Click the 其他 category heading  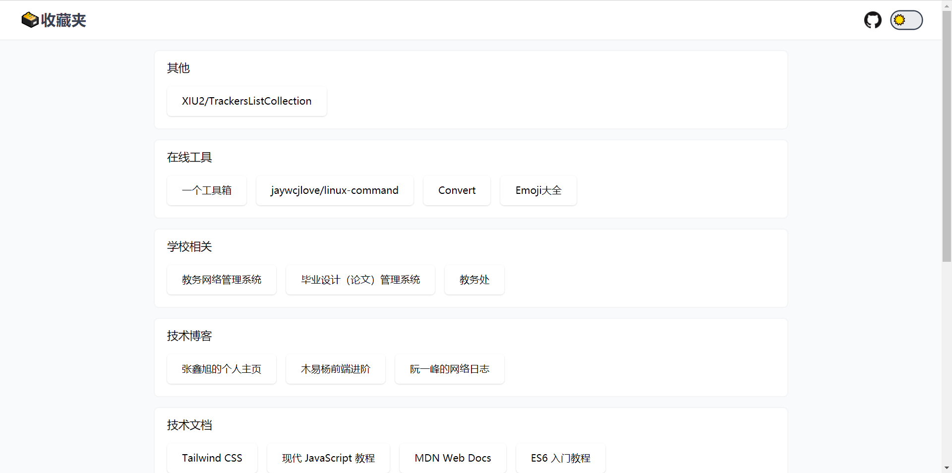coord(178,68)
